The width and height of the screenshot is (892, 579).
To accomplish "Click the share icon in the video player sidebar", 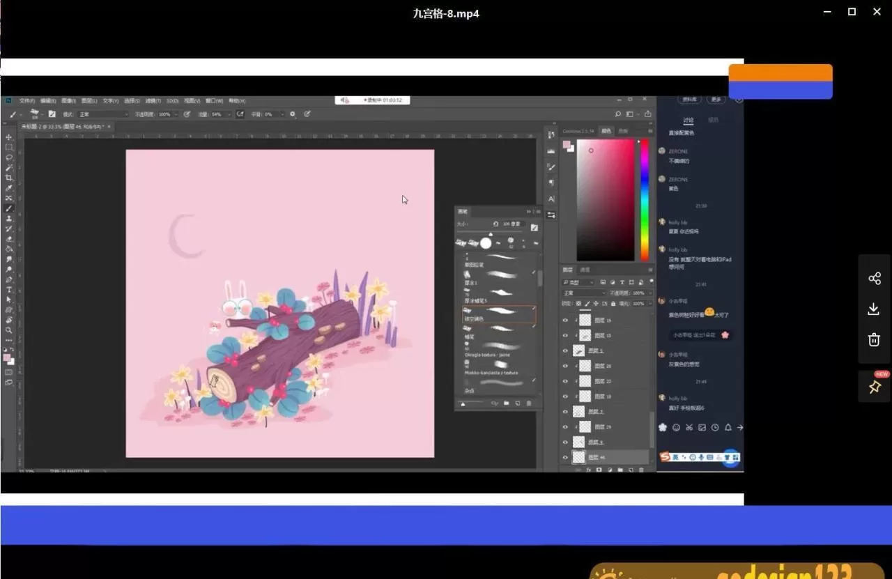I will point(875,279).
